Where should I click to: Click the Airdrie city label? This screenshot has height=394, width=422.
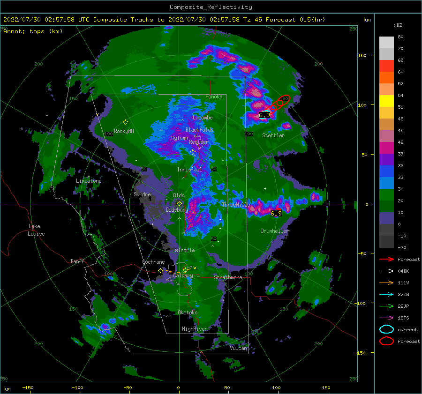click(185, 250)
